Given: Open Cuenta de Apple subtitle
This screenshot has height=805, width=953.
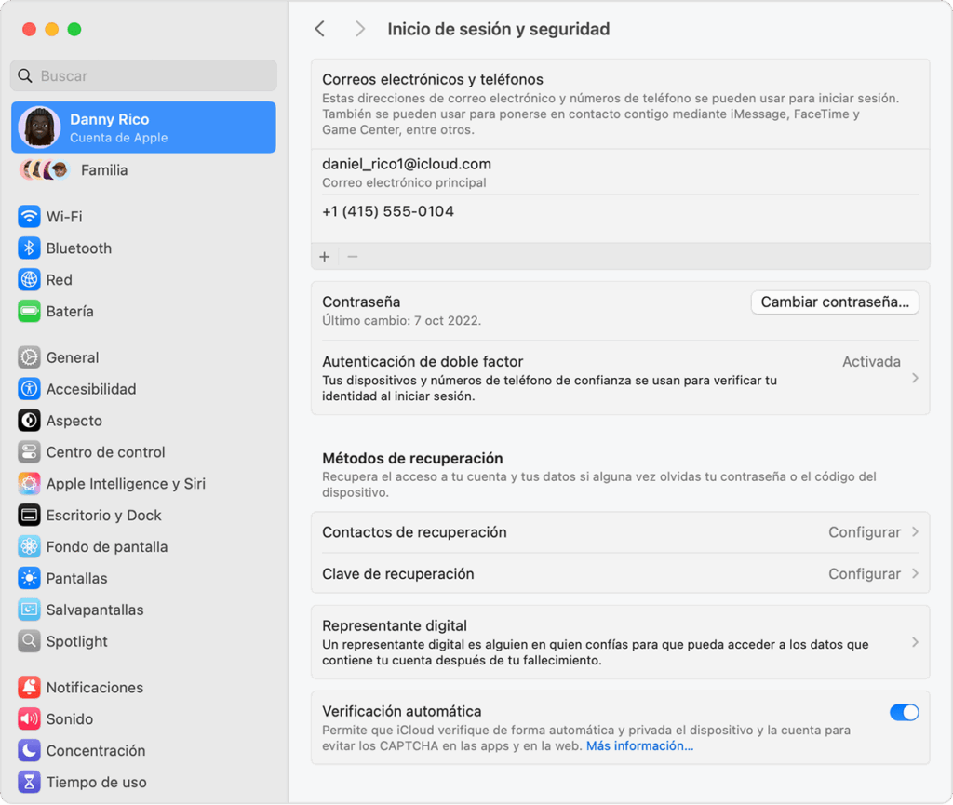Looking at the screenshot, I should click(118, 138).
